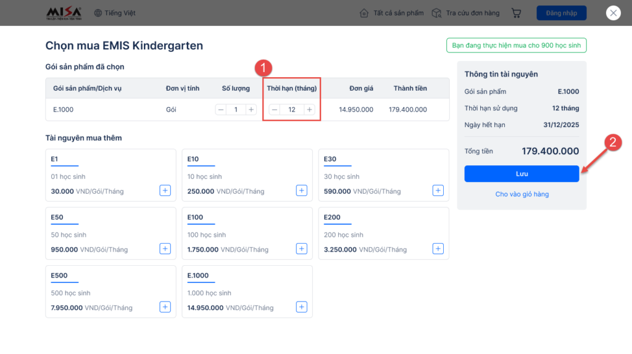The height and width of the screenshot is (354, 632).
Task: Open the Tiếng Việt language selector
Action: click(x=115, y=13)
